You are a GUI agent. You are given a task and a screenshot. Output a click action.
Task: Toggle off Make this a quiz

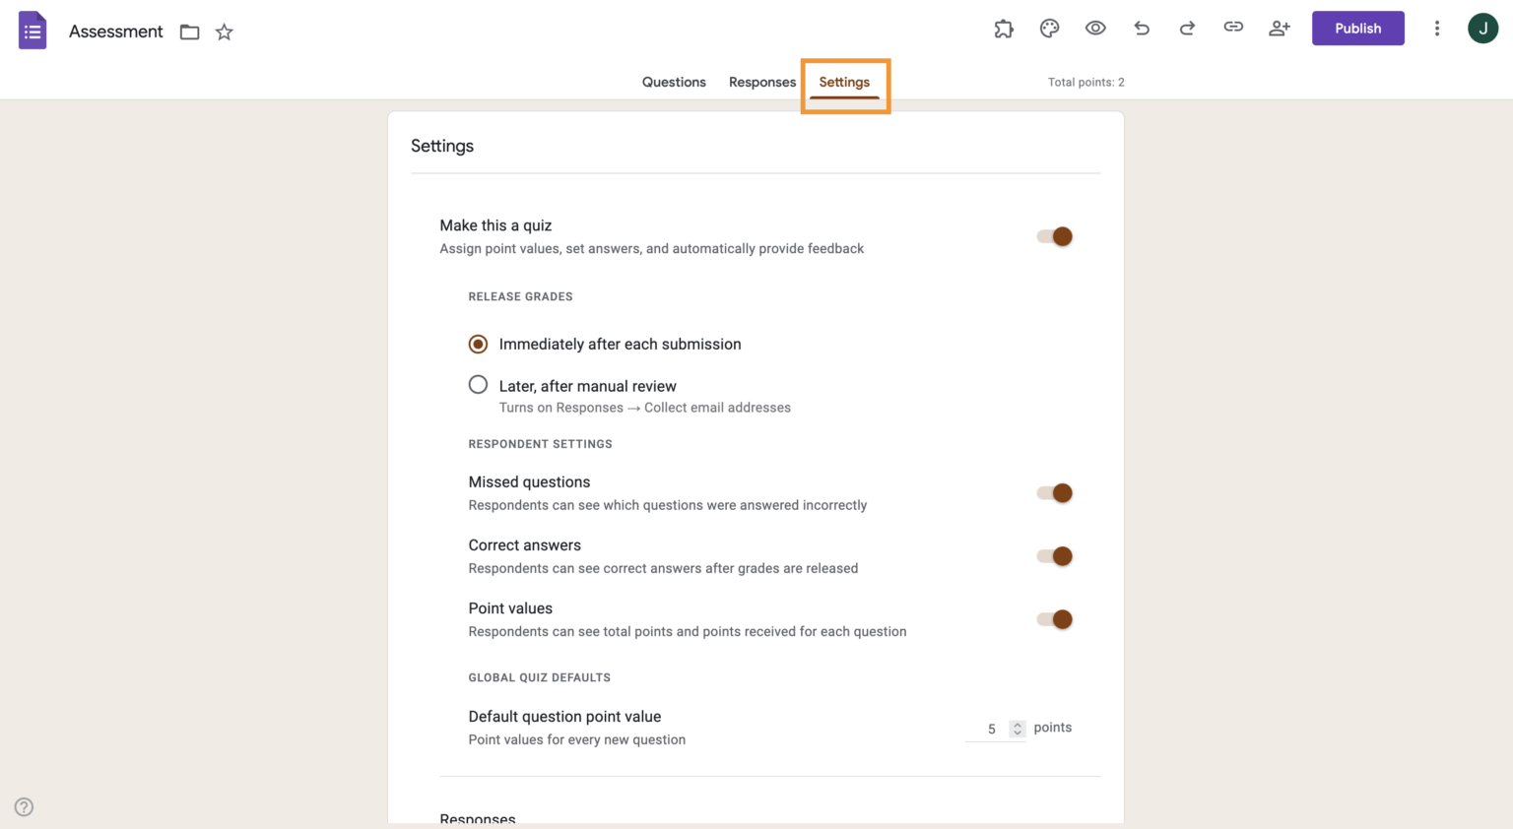pos(1054,236)
